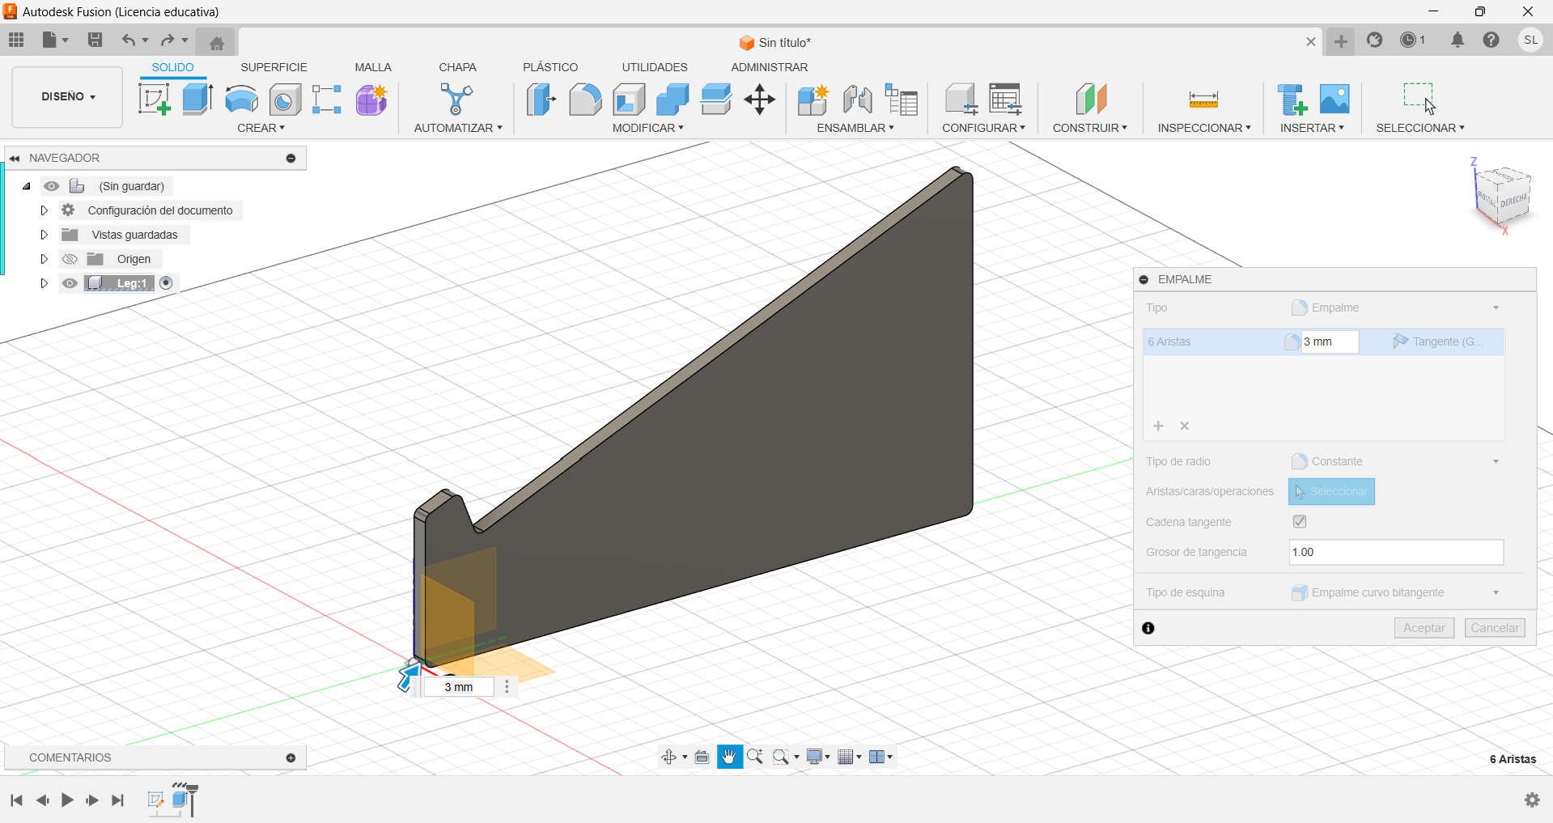Hide the Leg:1 component

[70, 283]
